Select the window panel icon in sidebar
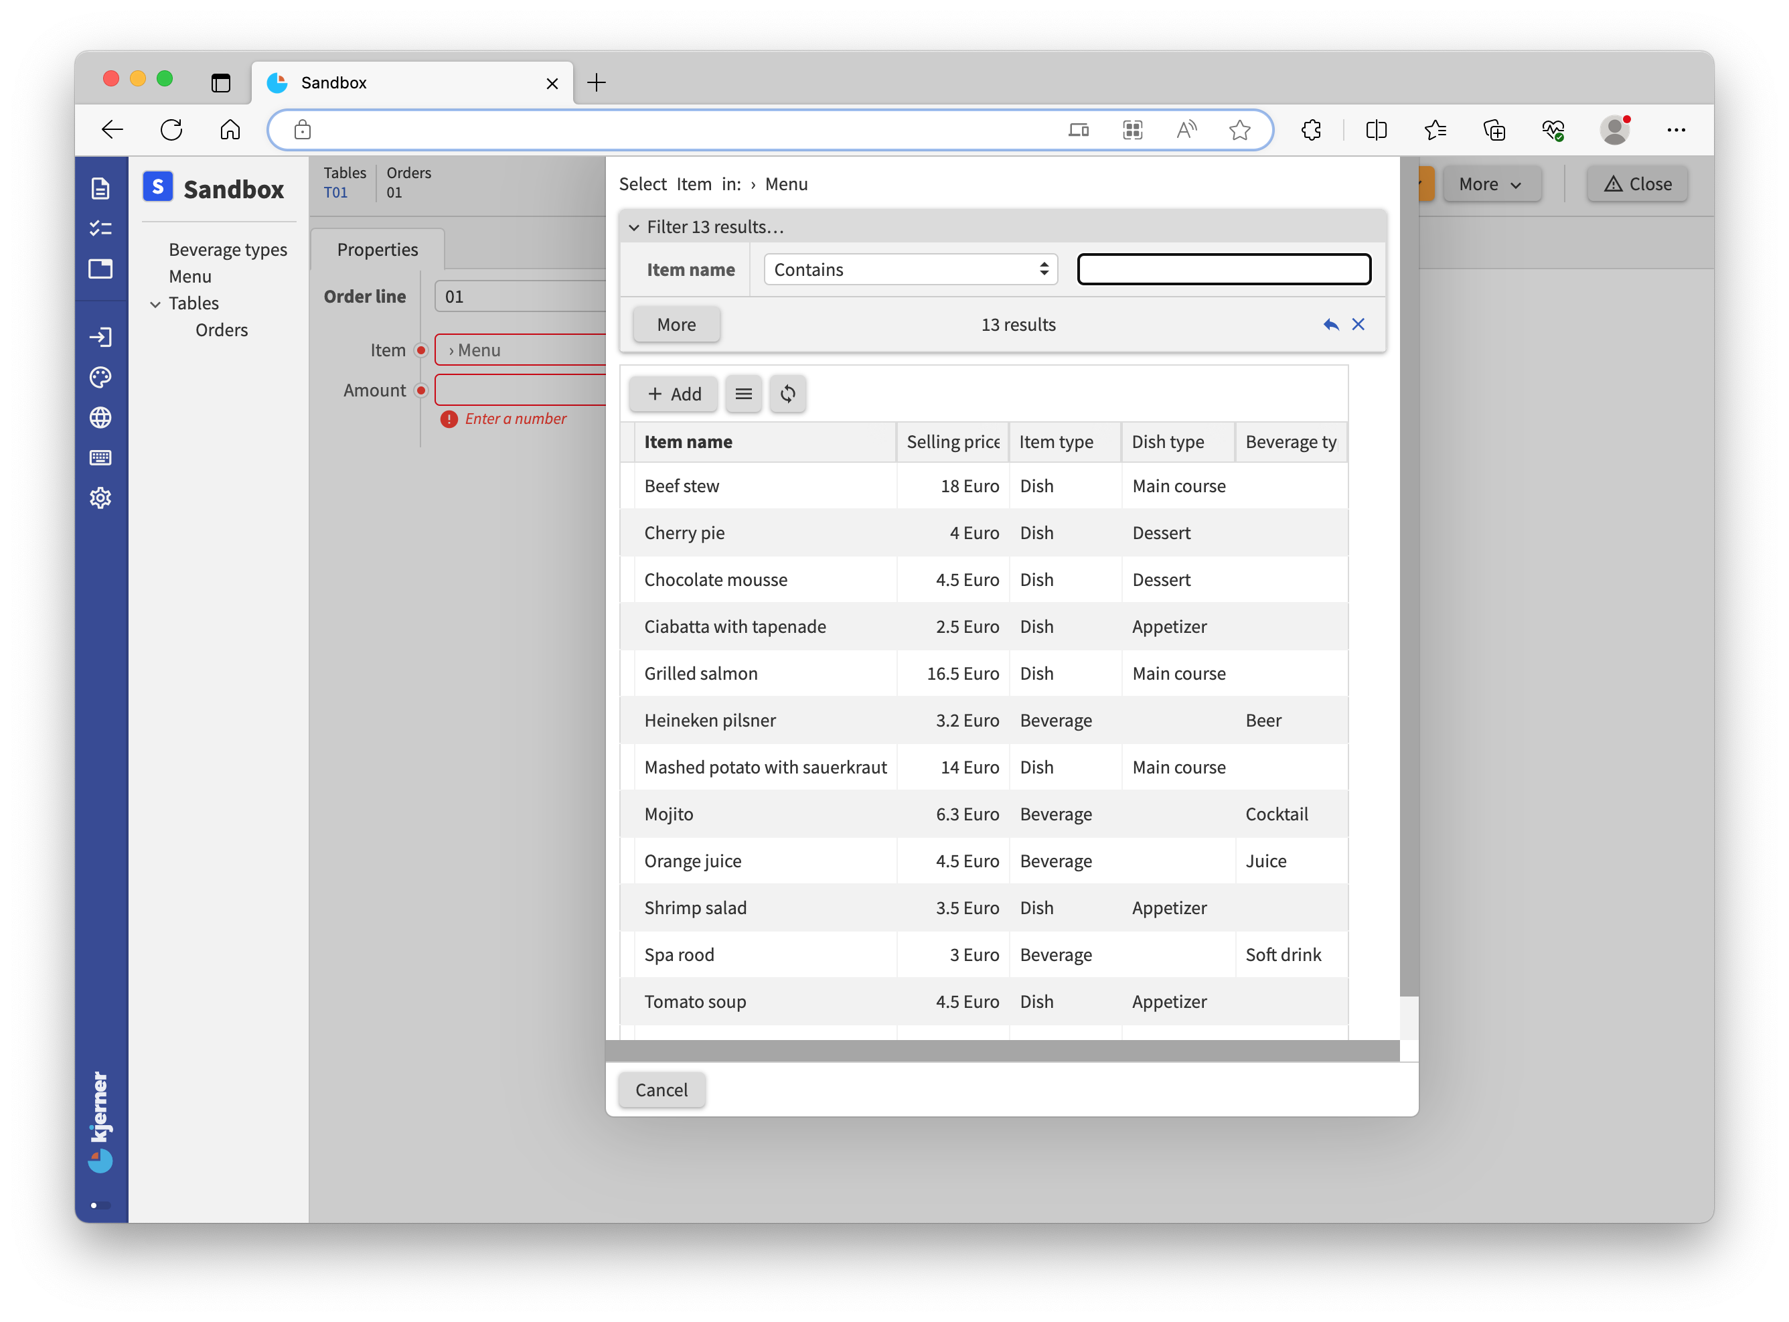 point(100,269)
